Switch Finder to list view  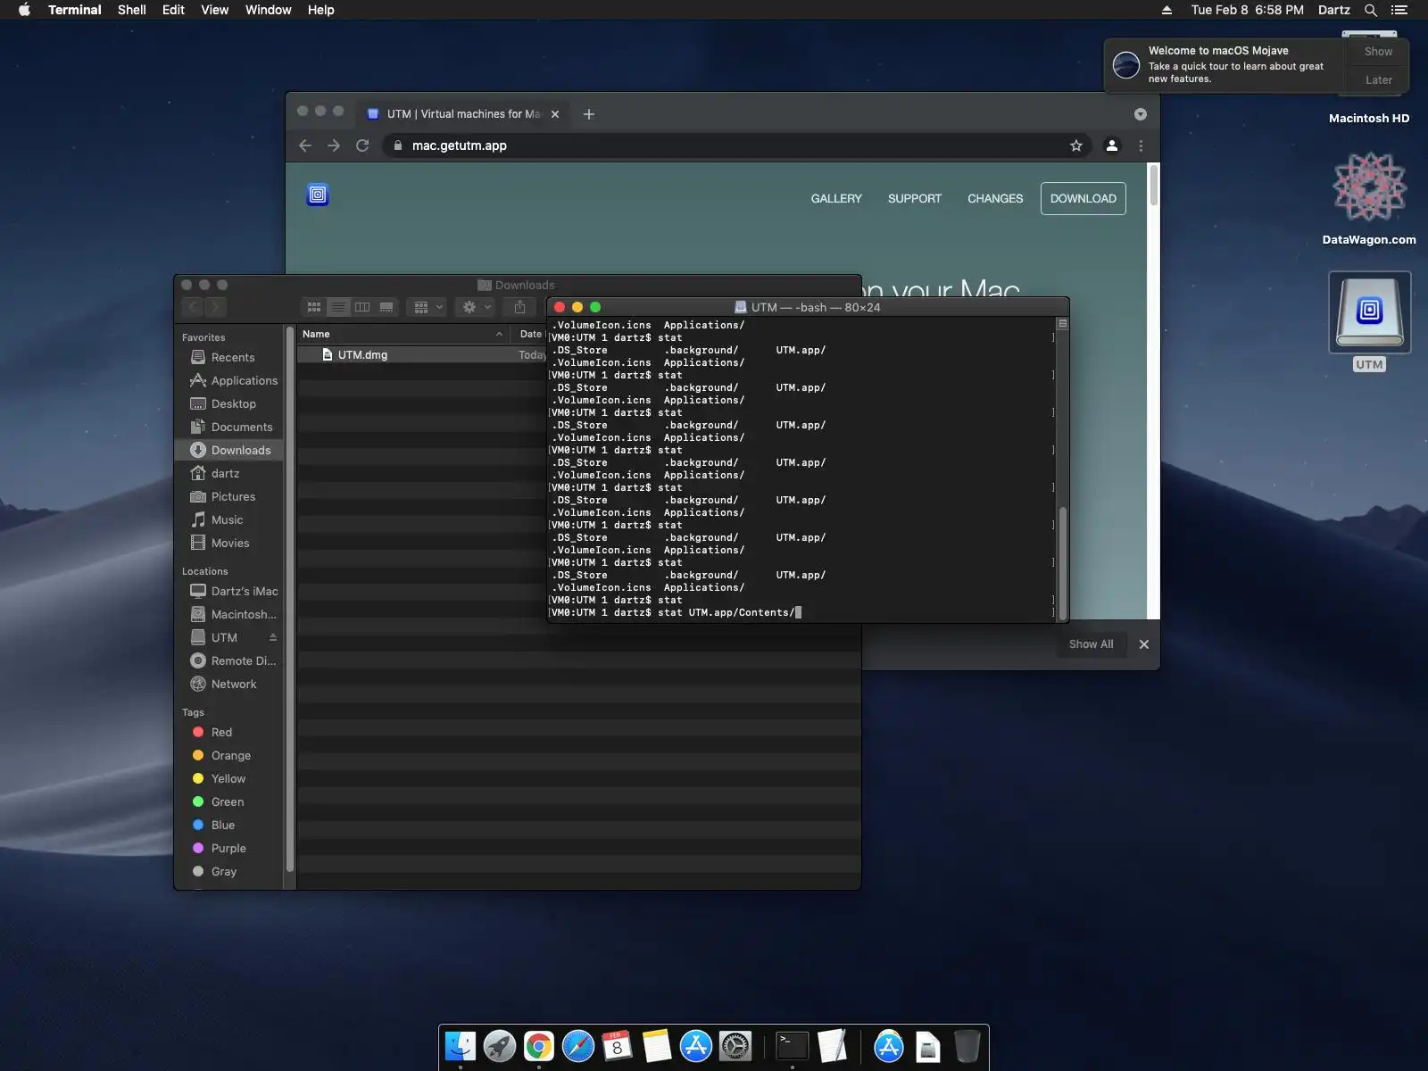[x=338, y=307]
